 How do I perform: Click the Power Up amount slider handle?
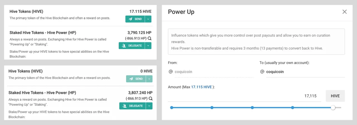[x=333, y=107]
